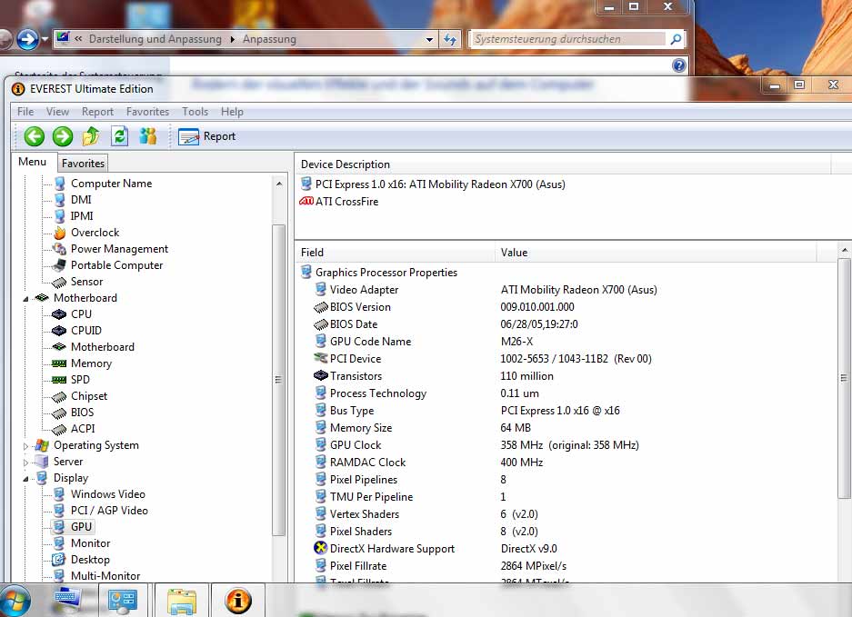Select the Memory Size row
Image resolution: width=852 pixels, height=617 pixels.
(361, 428)
